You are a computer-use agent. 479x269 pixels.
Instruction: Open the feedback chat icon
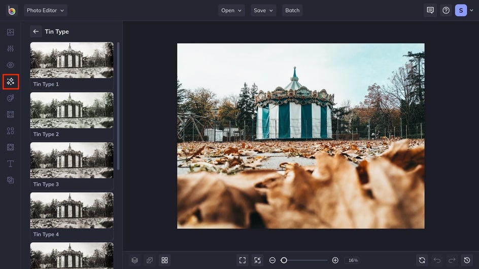[x=430, y=10]
